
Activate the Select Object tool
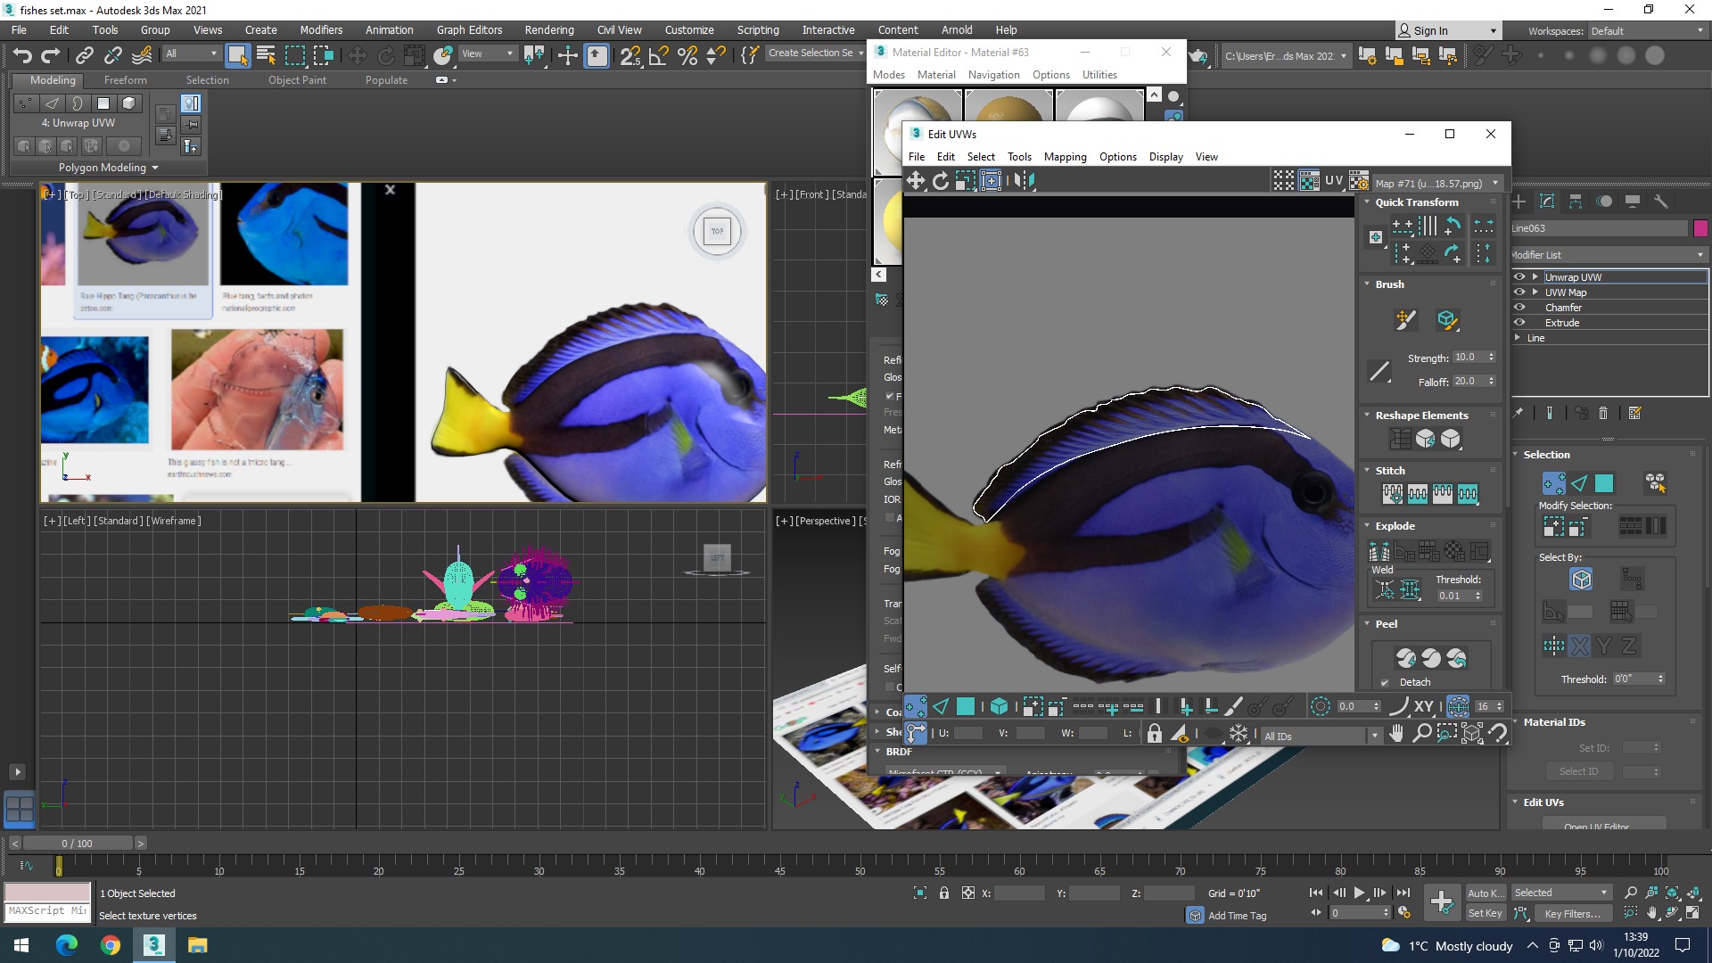(237, 55)
